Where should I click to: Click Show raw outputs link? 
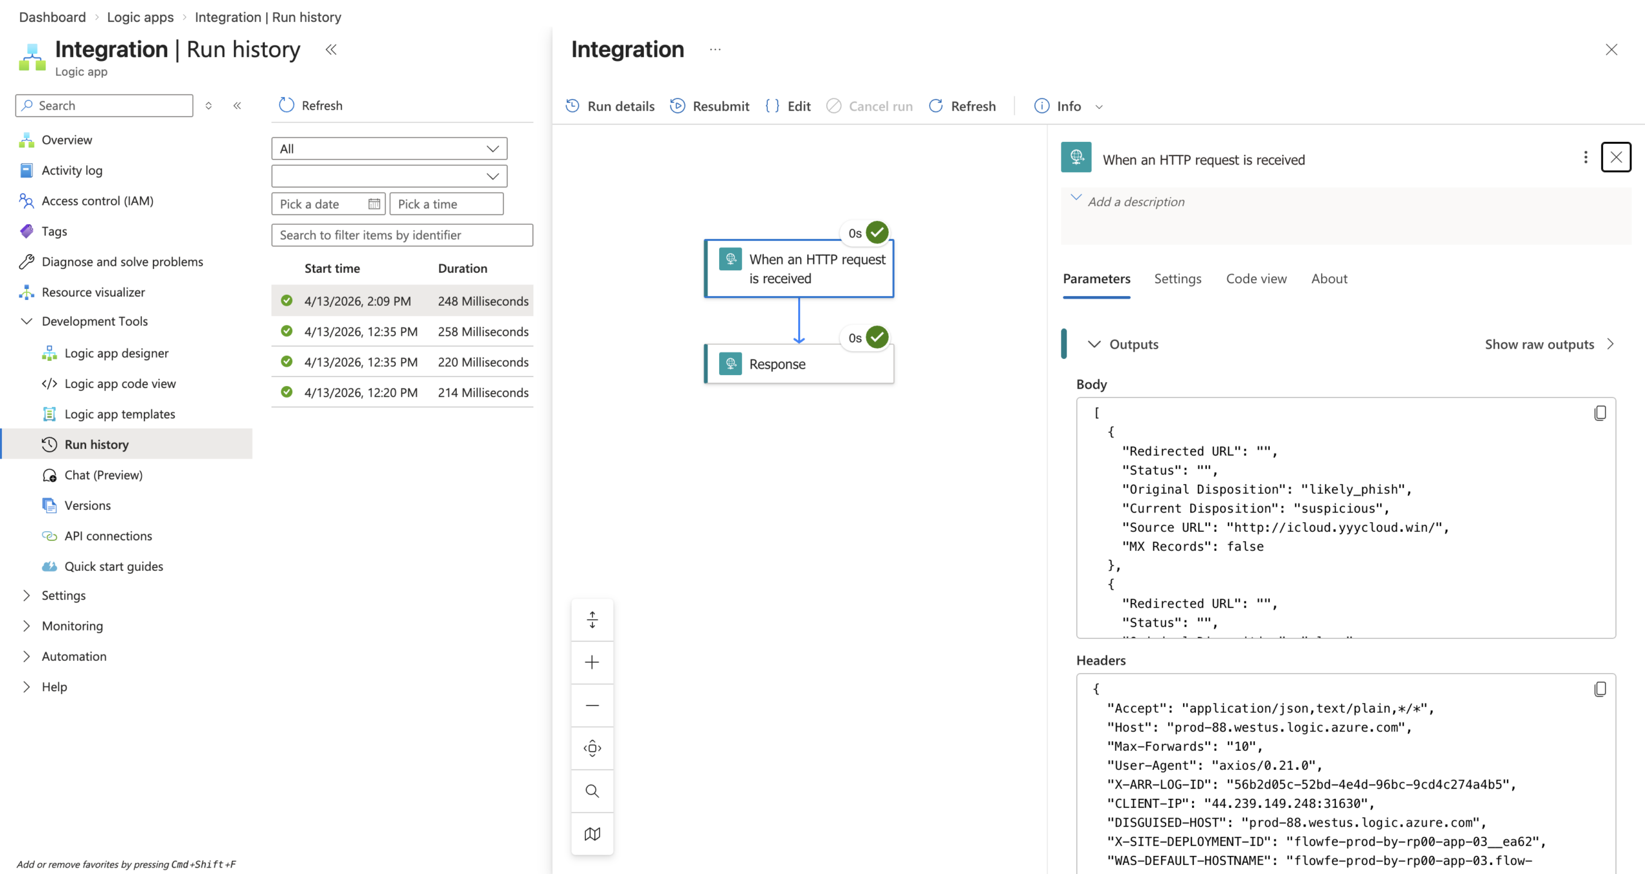[1539, 344]
